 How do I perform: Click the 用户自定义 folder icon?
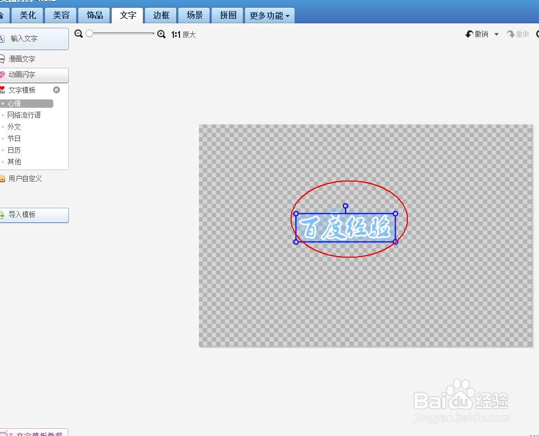pos(2,179)
